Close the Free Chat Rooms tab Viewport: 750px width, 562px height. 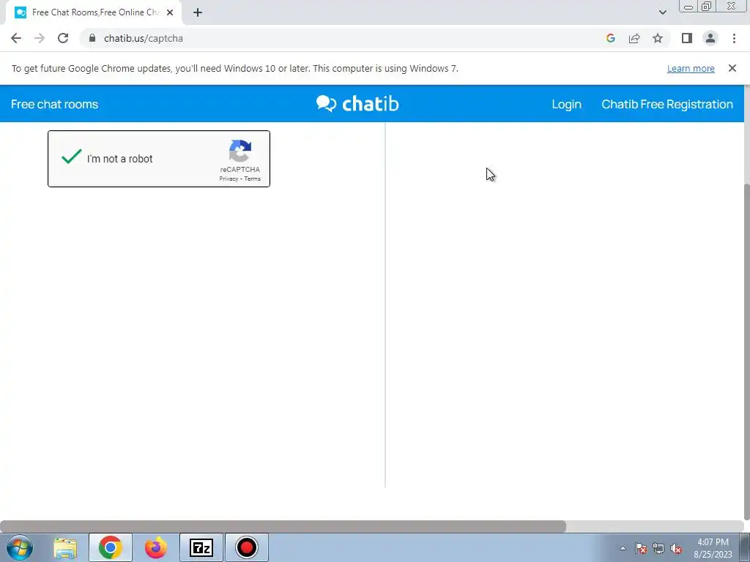pos(170,12)
